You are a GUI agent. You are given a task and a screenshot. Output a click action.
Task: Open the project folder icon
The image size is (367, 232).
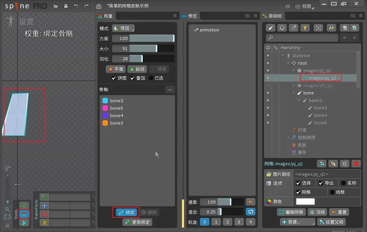coord(56,6)
